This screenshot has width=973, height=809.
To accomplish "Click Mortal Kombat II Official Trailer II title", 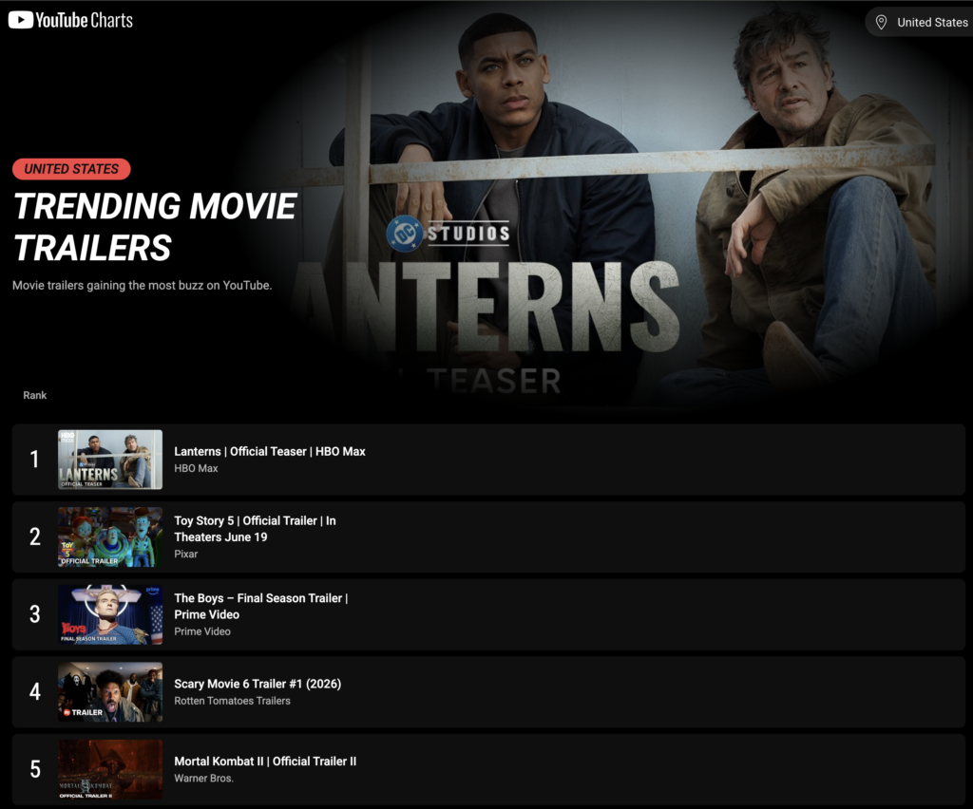I will coord(265,762).
